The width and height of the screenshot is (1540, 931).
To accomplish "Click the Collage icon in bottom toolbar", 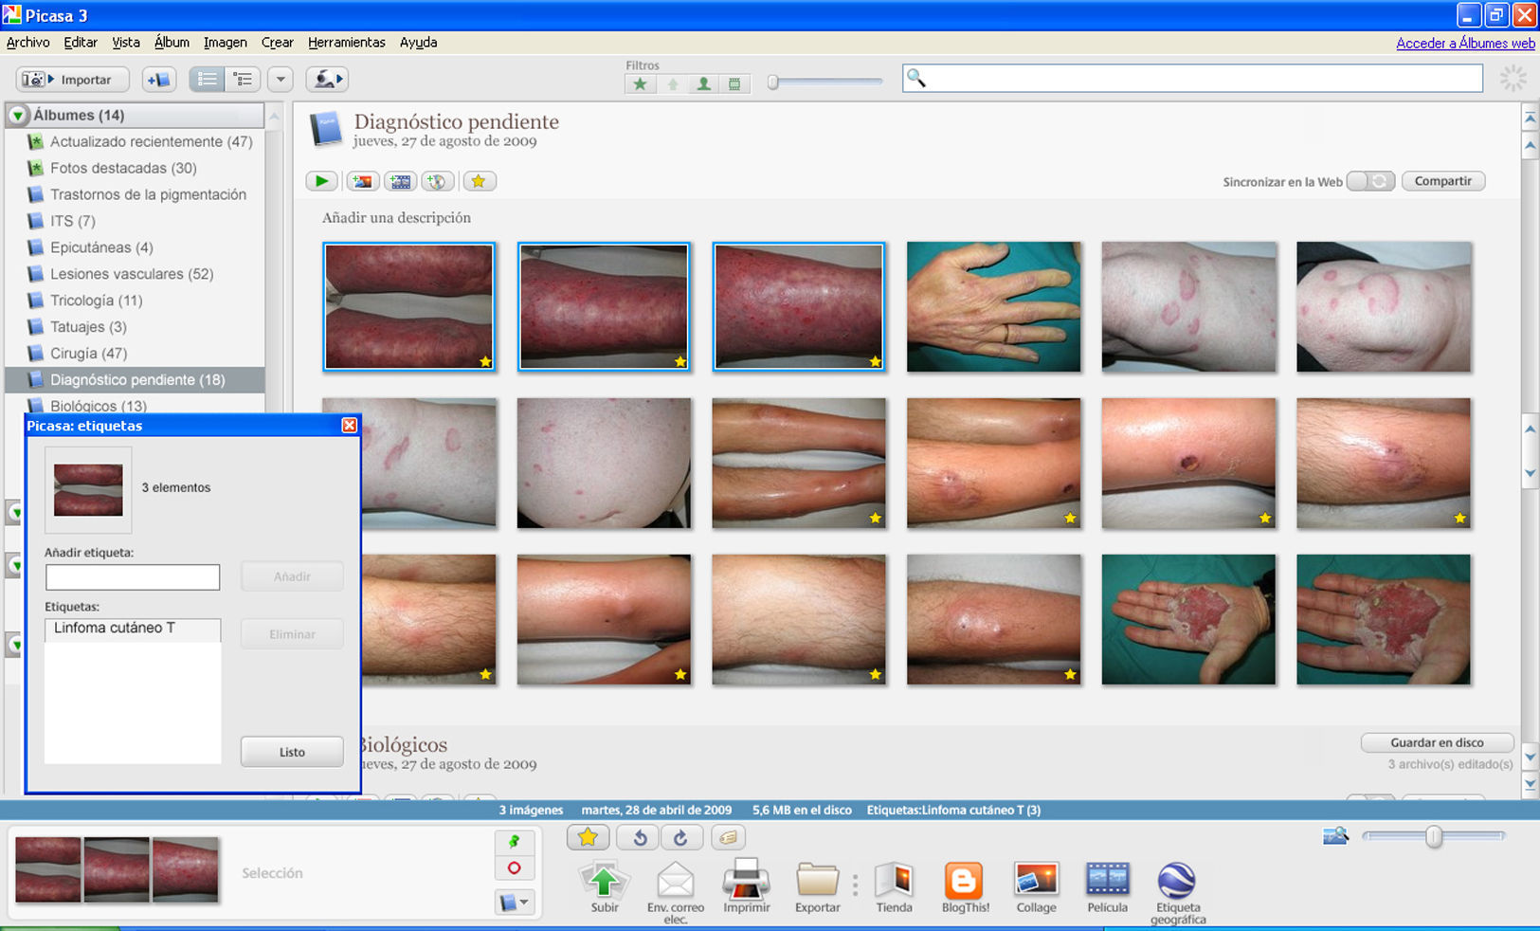I will click(x=1036, y=881).
